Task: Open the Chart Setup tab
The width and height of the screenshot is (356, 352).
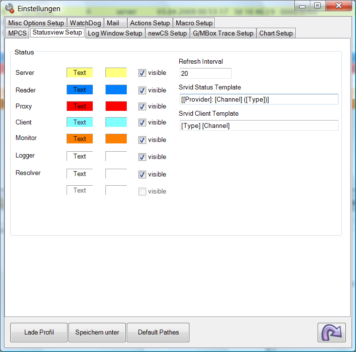Action: click(x=276, y=33)
